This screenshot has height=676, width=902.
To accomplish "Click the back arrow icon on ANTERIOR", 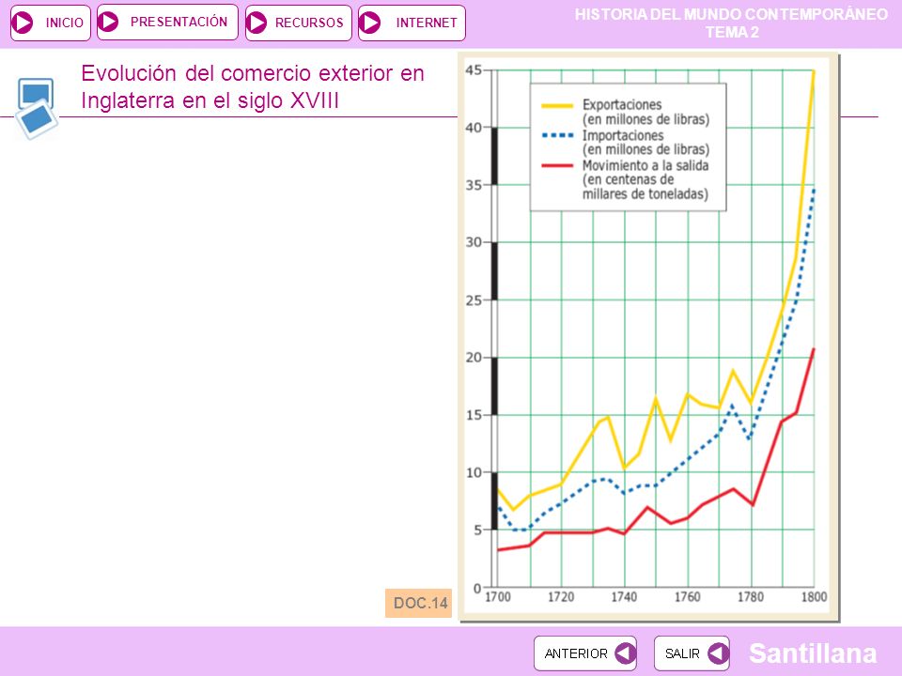I will coord(625,653).
